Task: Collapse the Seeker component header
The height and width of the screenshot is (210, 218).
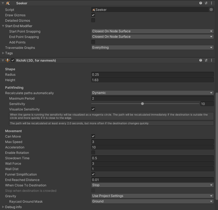Action: [x=3, y=3]
